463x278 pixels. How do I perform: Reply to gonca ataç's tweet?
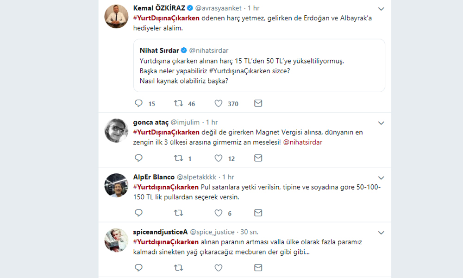click(138, 158)
